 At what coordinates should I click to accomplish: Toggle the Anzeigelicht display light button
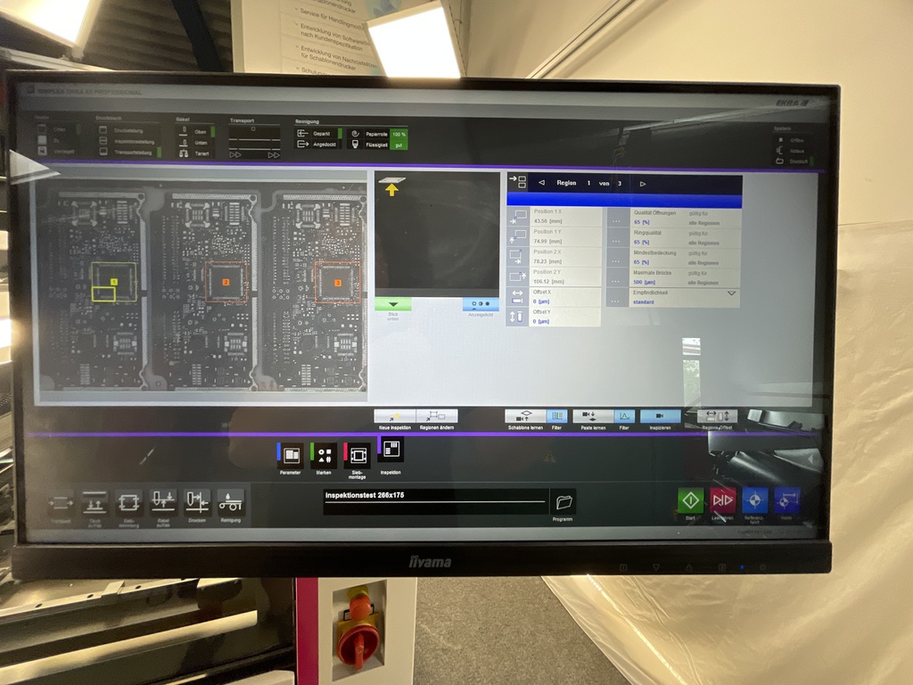481,304
